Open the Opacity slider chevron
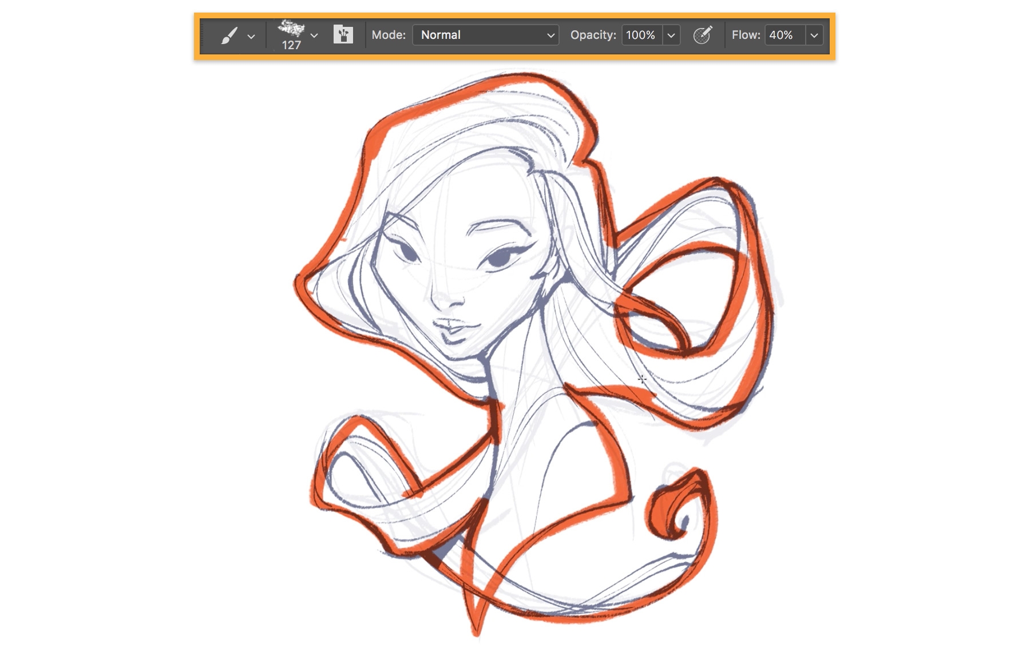The image size is (1030, 652). pyautogui.click(x=671, y=35)
